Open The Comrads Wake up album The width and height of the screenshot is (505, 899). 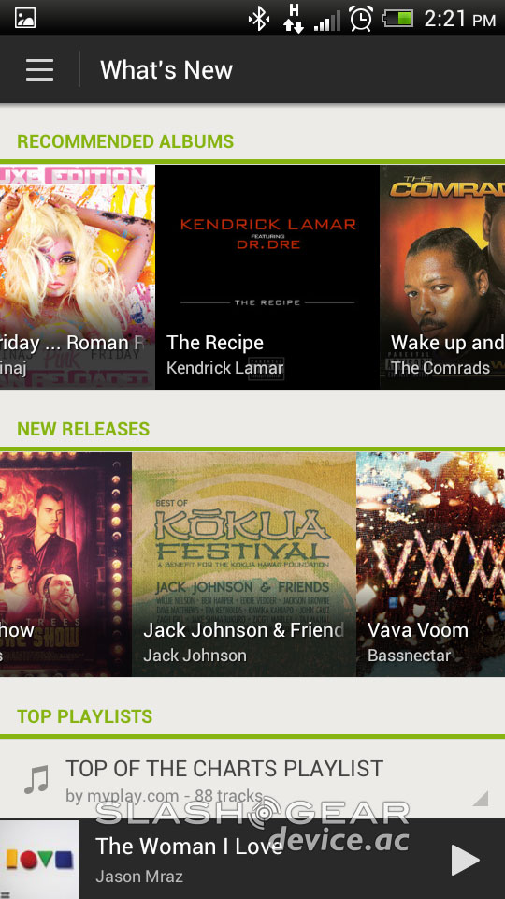click(442, 277)
